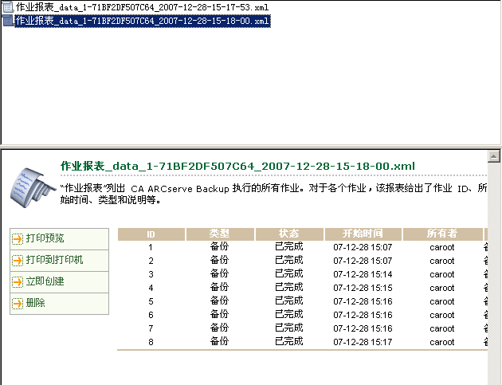Click 已完成 status cell in row 7

(x=289, y=328)
